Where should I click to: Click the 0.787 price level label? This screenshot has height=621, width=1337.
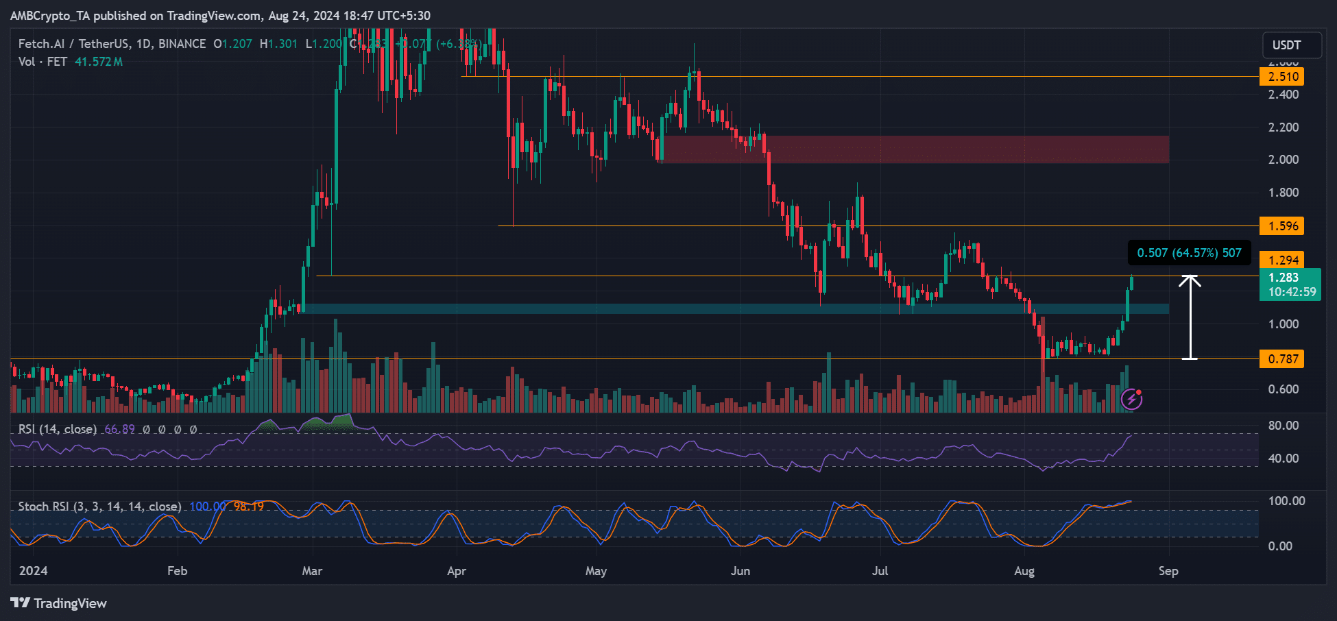tap(1281, 359)
